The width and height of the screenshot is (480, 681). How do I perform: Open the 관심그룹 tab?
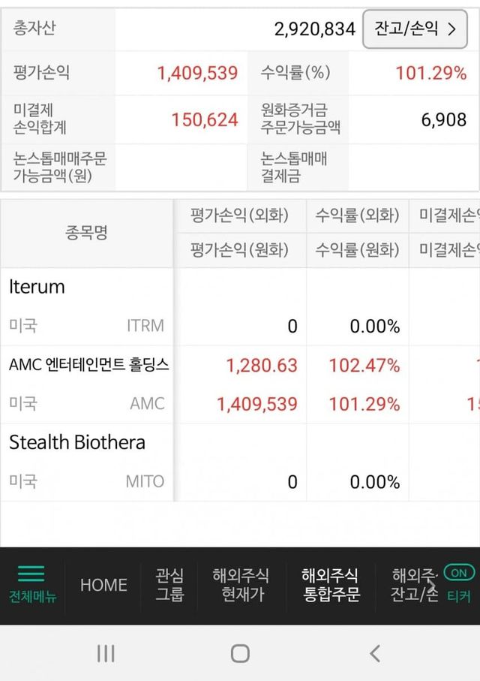click(x=169, y=585)
